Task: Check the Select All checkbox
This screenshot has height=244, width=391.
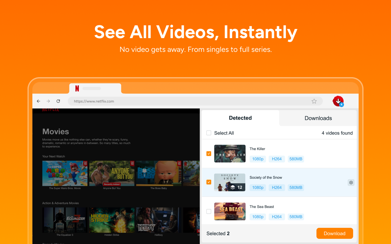Action: (209, 133)
